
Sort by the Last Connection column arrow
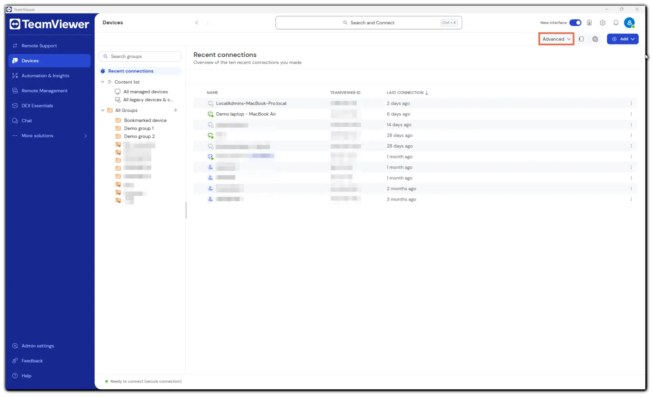point(427,93)
